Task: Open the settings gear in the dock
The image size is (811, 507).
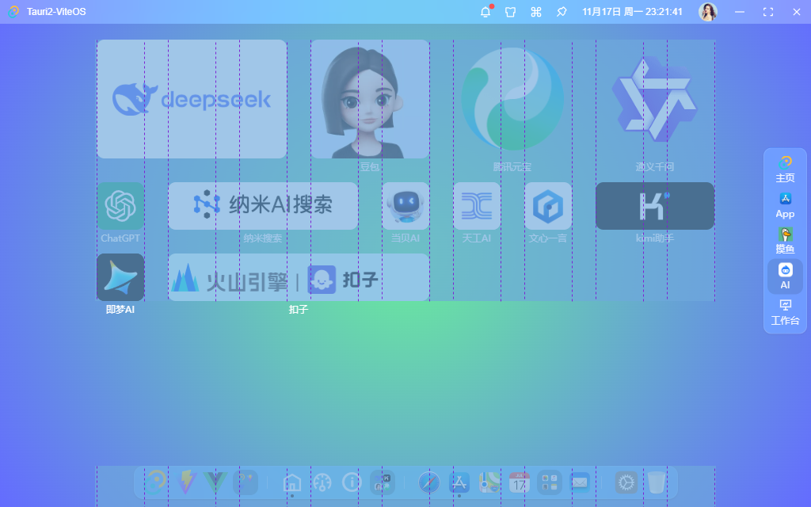Action: click(625, 482)
